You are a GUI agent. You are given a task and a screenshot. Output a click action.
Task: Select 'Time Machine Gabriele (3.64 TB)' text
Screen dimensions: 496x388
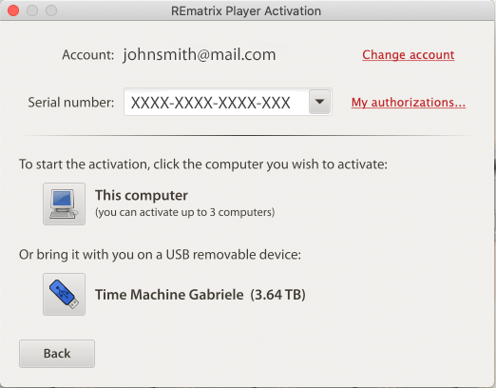click(200, 295)
